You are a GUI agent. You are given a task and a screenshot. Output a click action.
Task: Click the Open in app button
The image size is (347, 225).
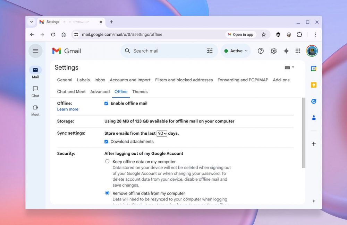pyautogui.click(x=240, y=35)
